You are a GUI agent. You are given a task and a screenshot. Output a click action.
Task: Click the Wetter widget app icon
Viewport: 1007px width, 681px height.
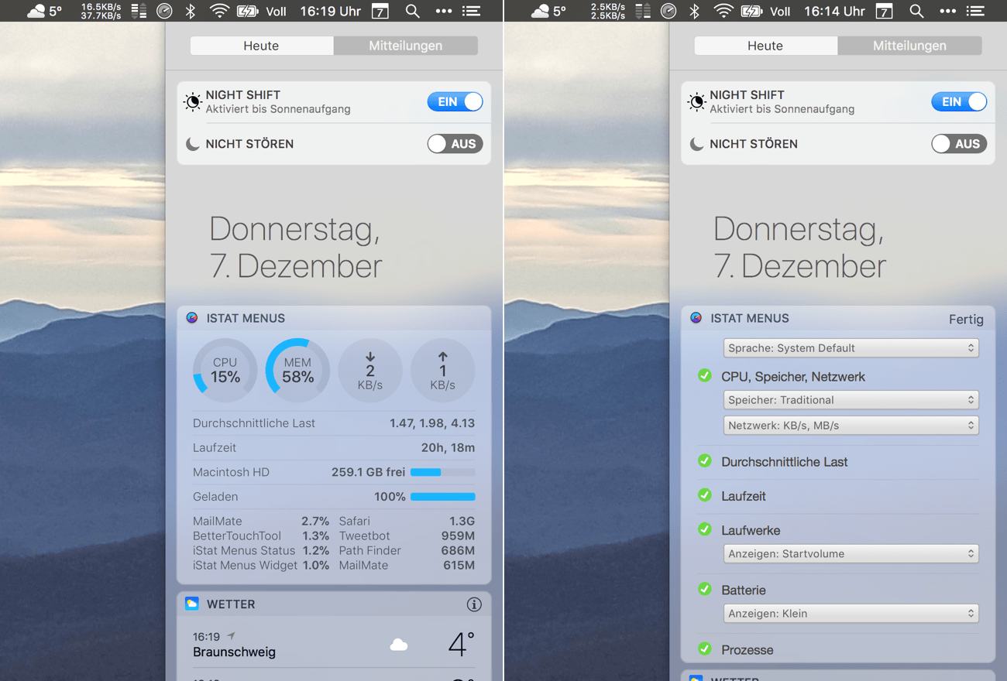click(x=192, y=604)
